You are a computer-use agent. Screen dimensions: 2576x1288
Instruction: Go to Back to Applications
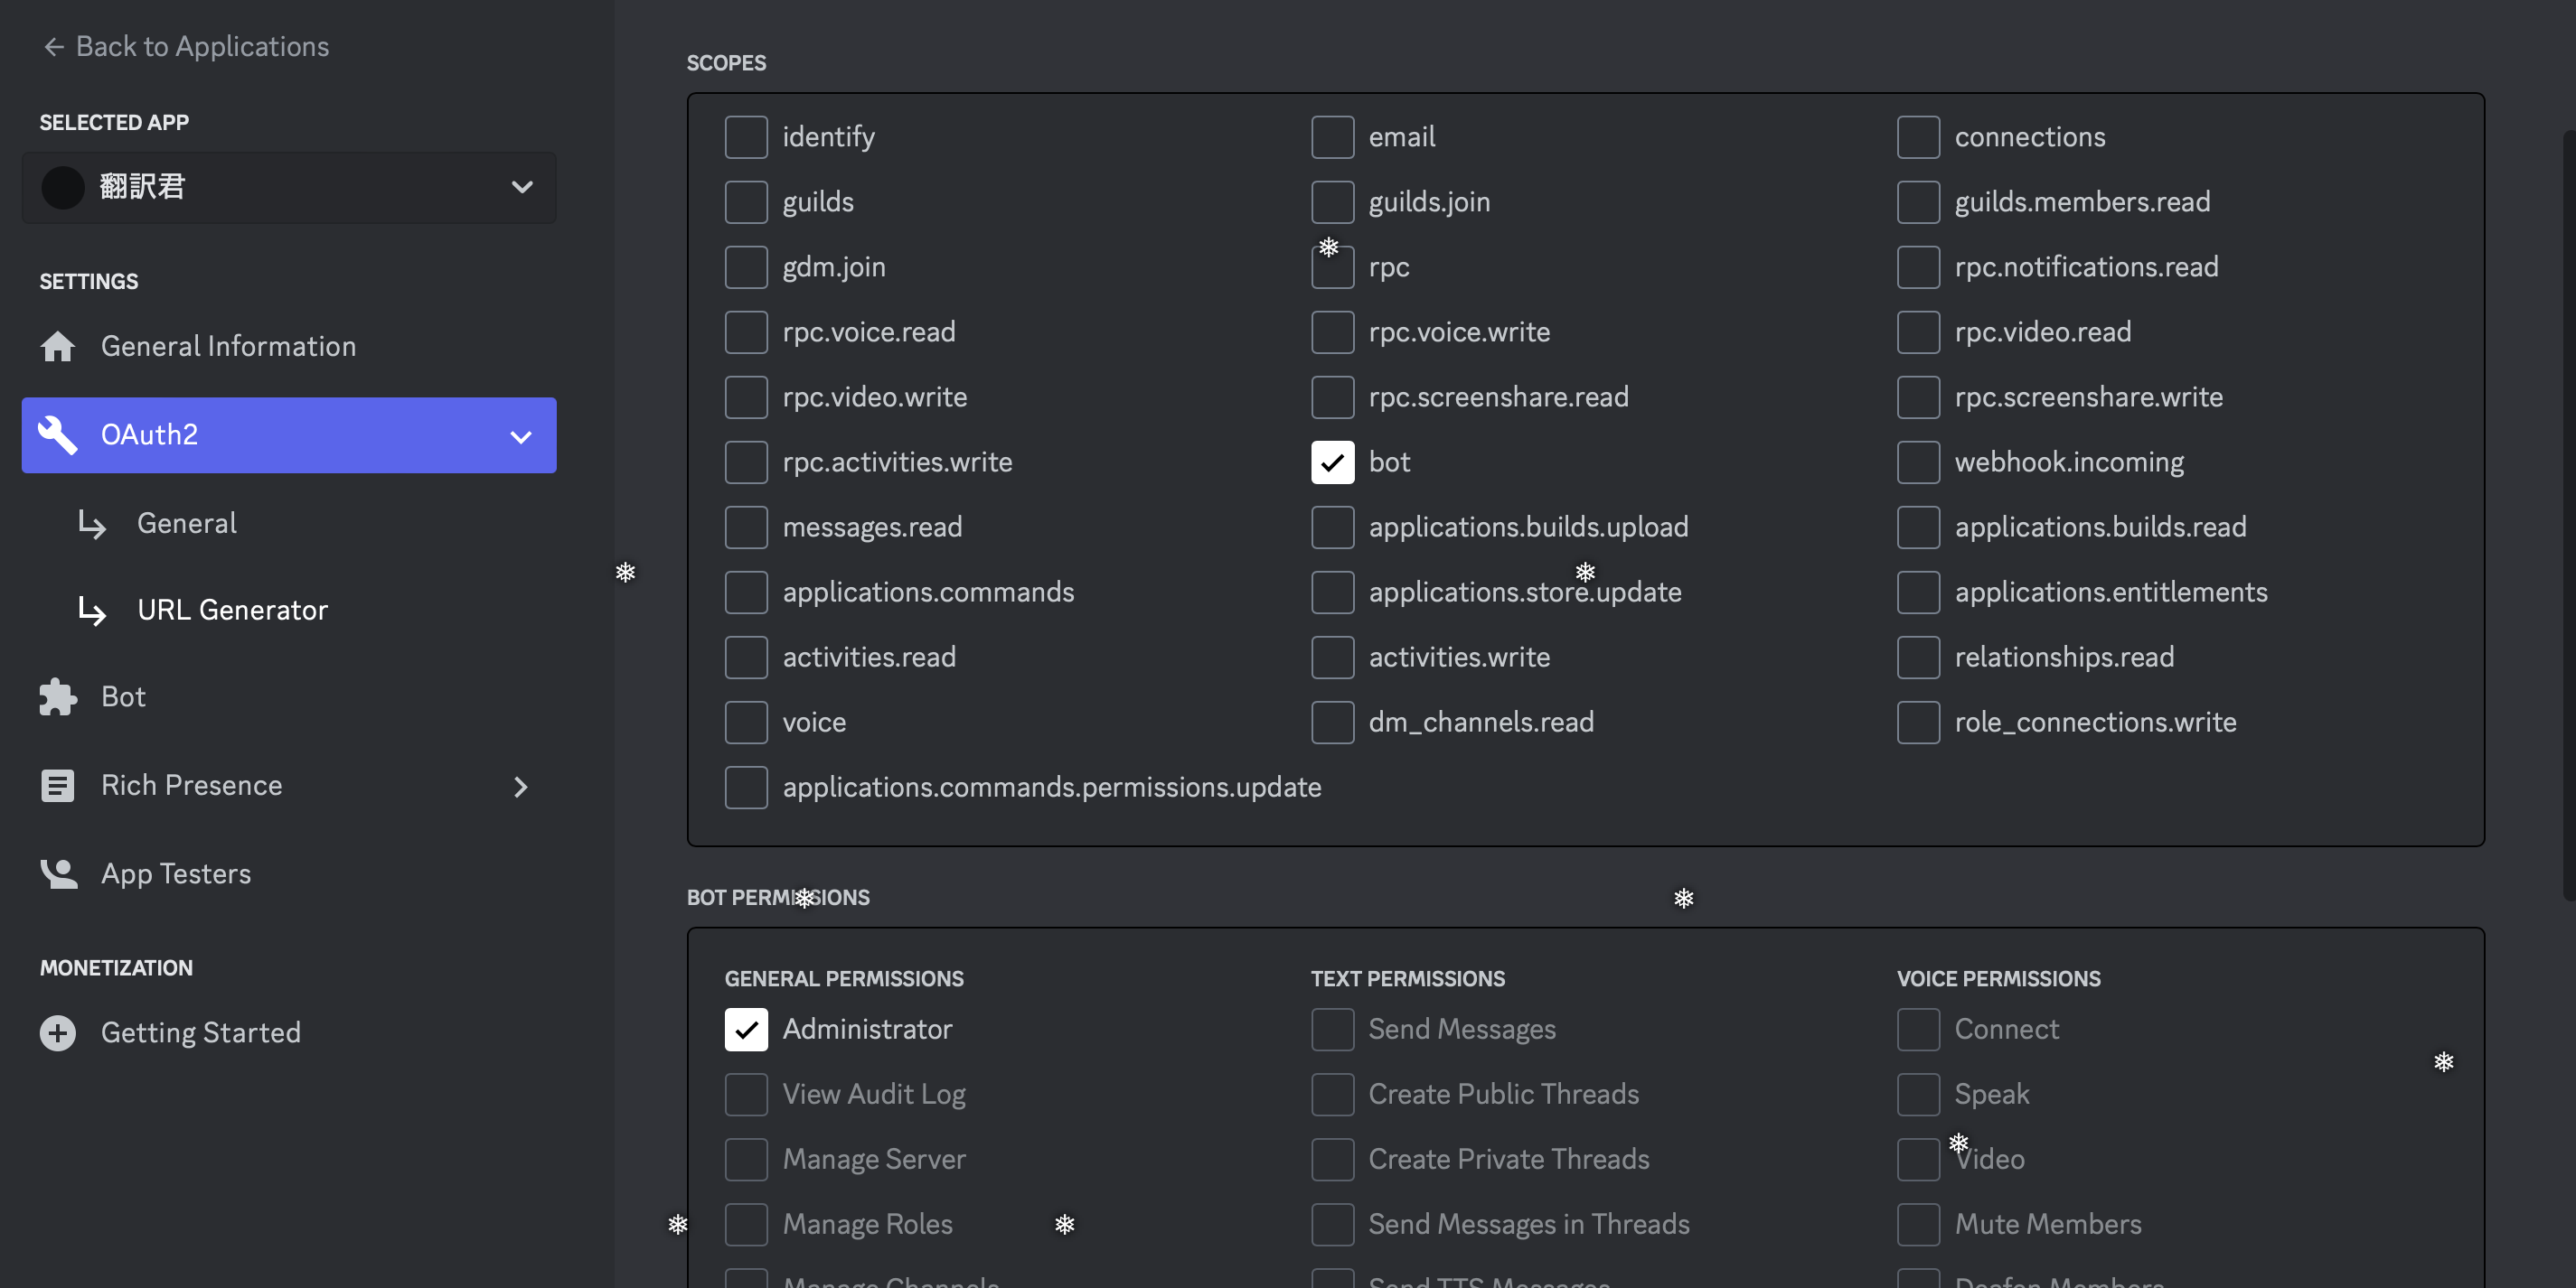pyautogui.click(x=201, y=47)
